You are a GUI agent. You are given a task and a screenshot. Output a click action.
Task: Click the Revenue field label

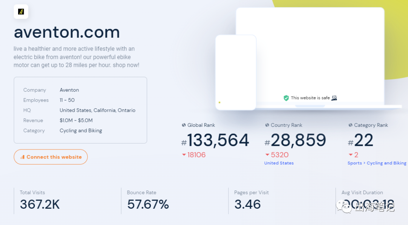pos(33,120)
